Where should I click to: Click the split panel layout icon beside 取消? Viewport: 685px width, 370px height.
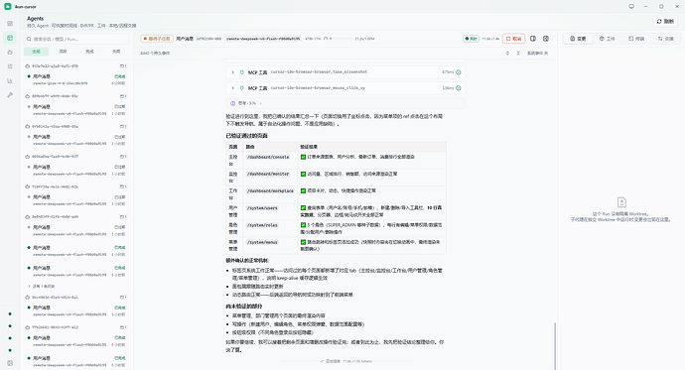point(533,39)
